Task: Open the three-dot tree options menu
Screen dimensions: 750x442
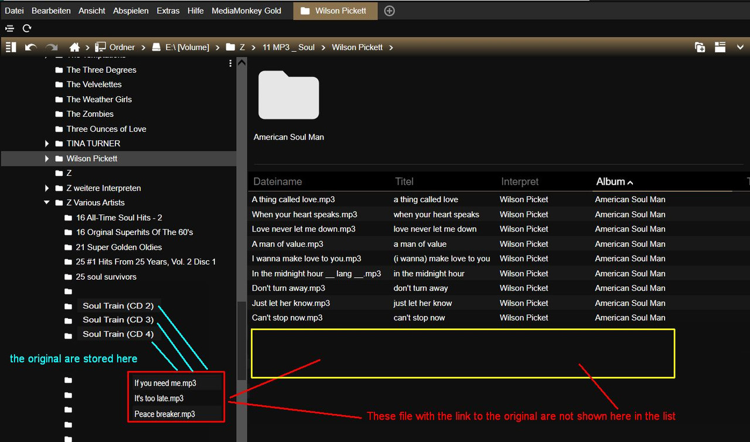Action: (230, 63)
